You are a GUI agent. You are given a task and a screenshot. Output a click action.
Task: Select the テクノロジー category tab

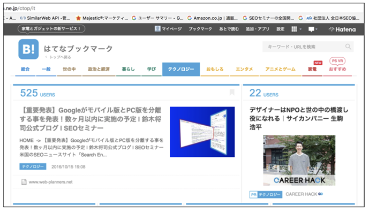pyautogui.click(x=181, y=69)
